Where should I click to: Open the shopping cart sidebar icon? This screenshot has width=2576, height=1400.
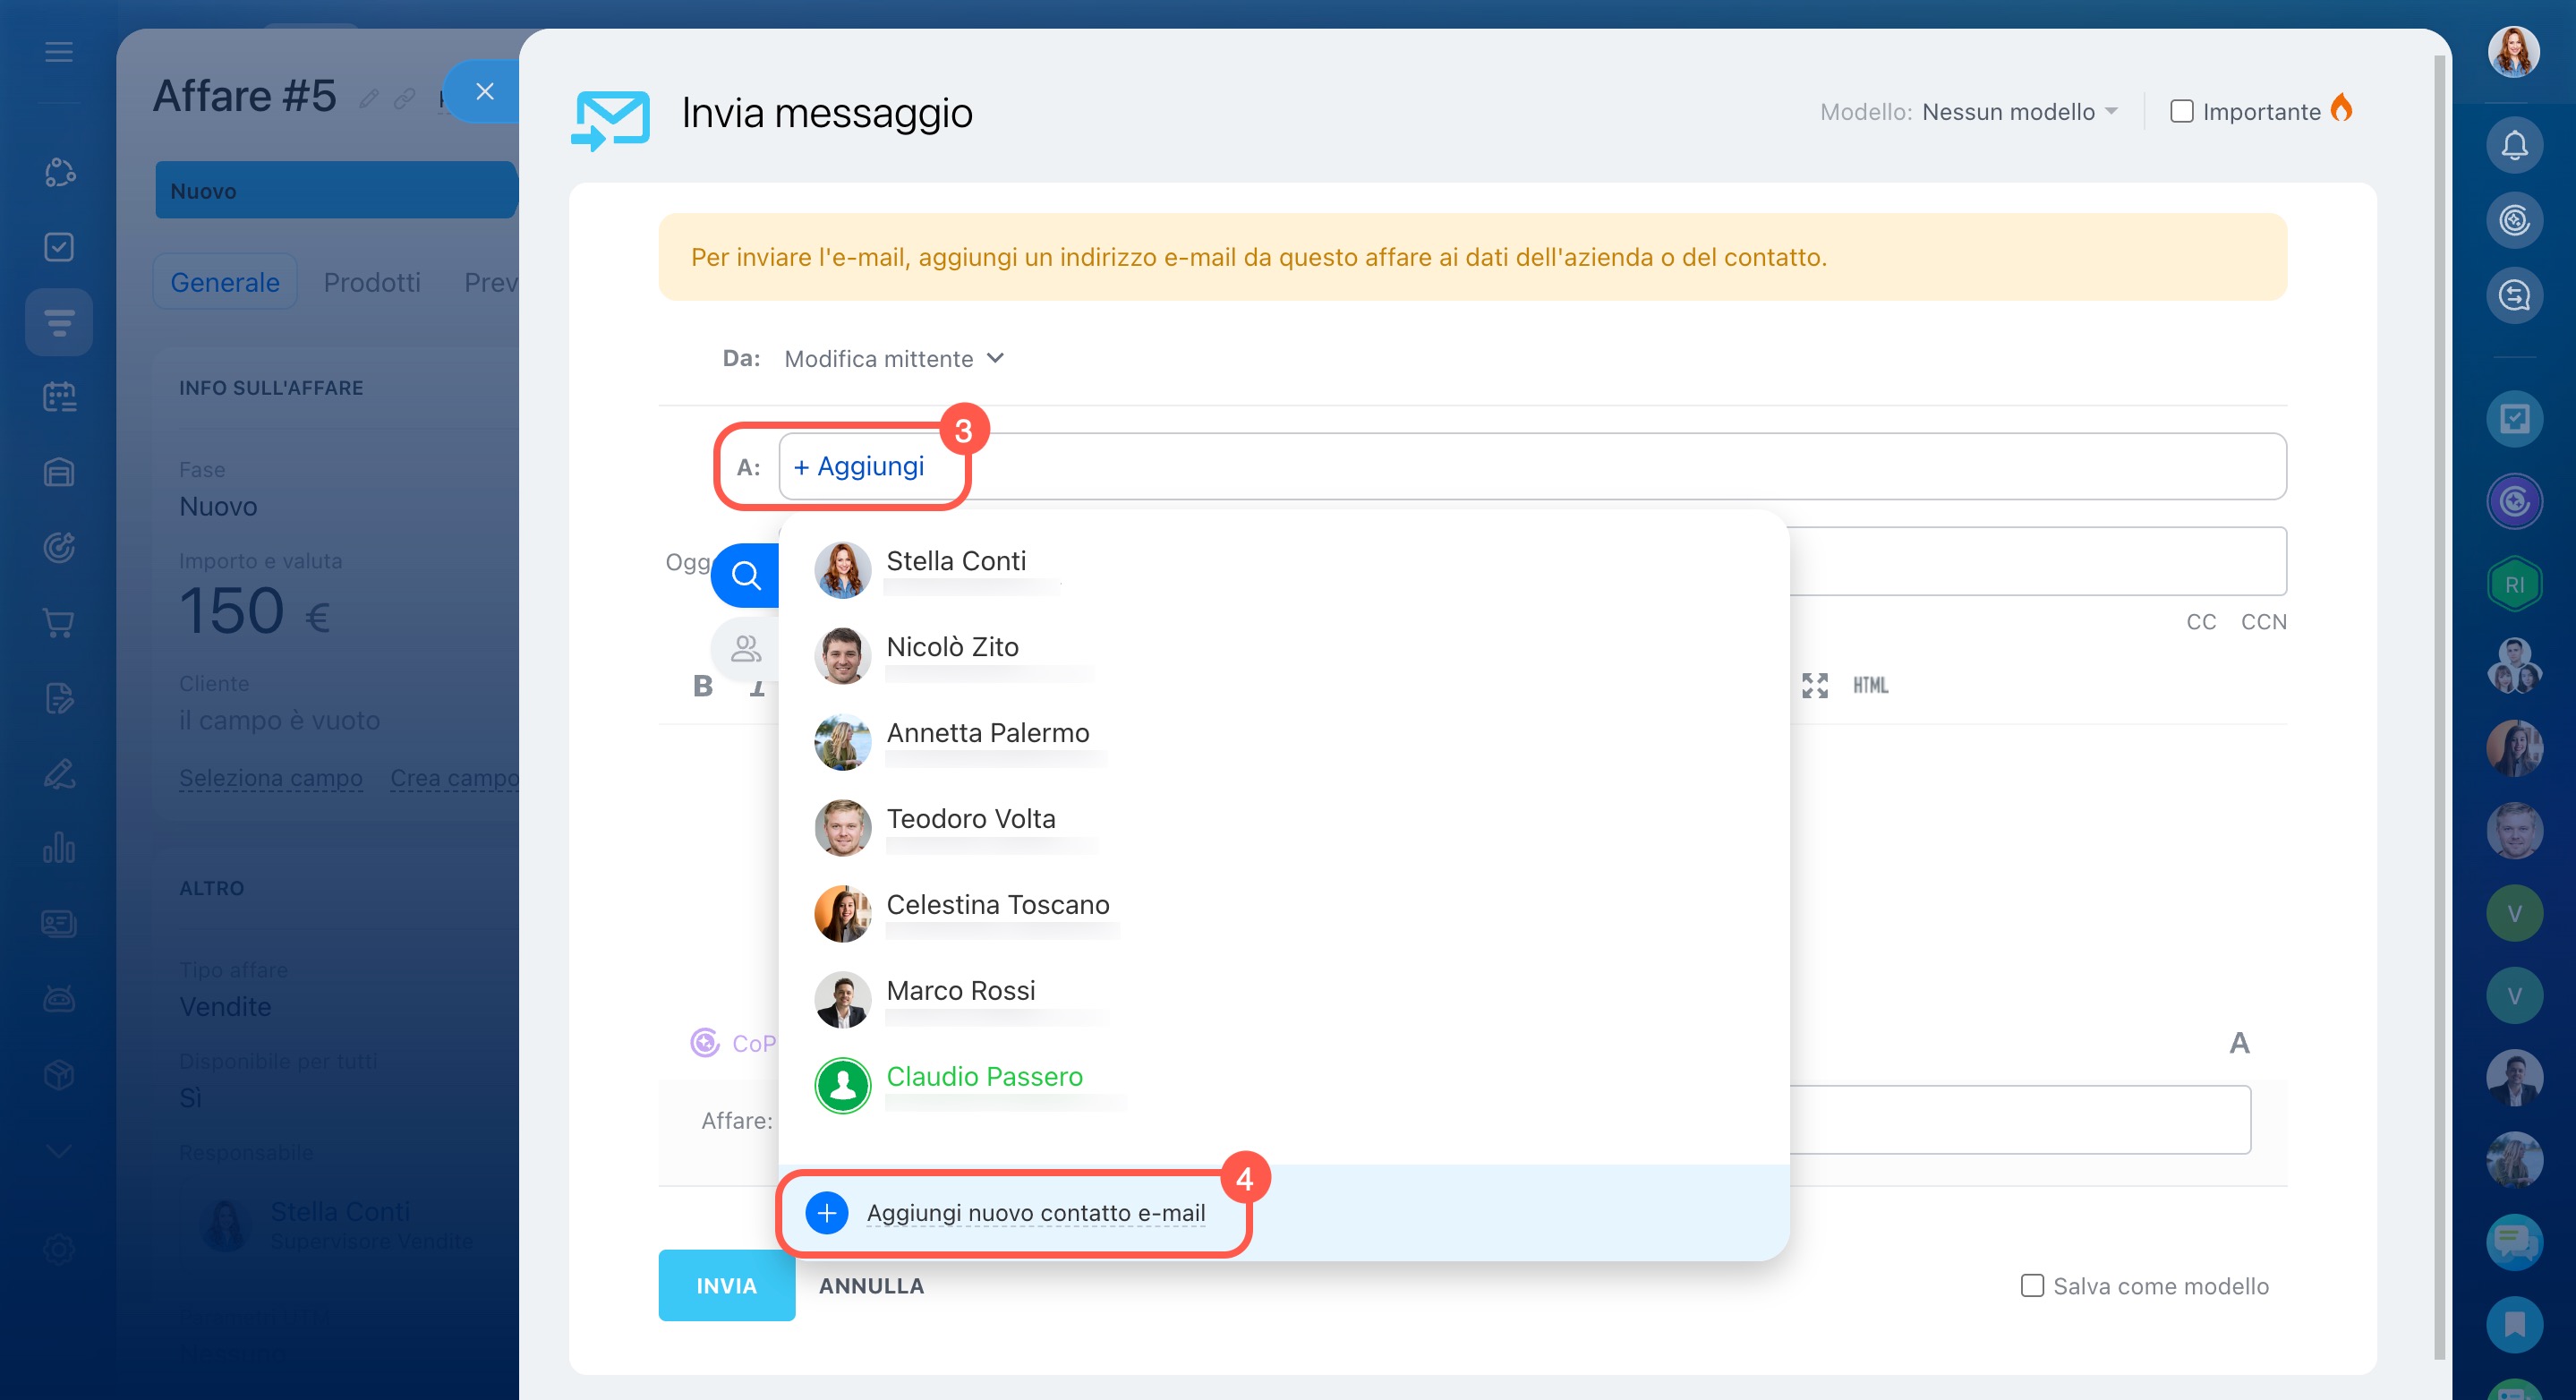[59, 623]
